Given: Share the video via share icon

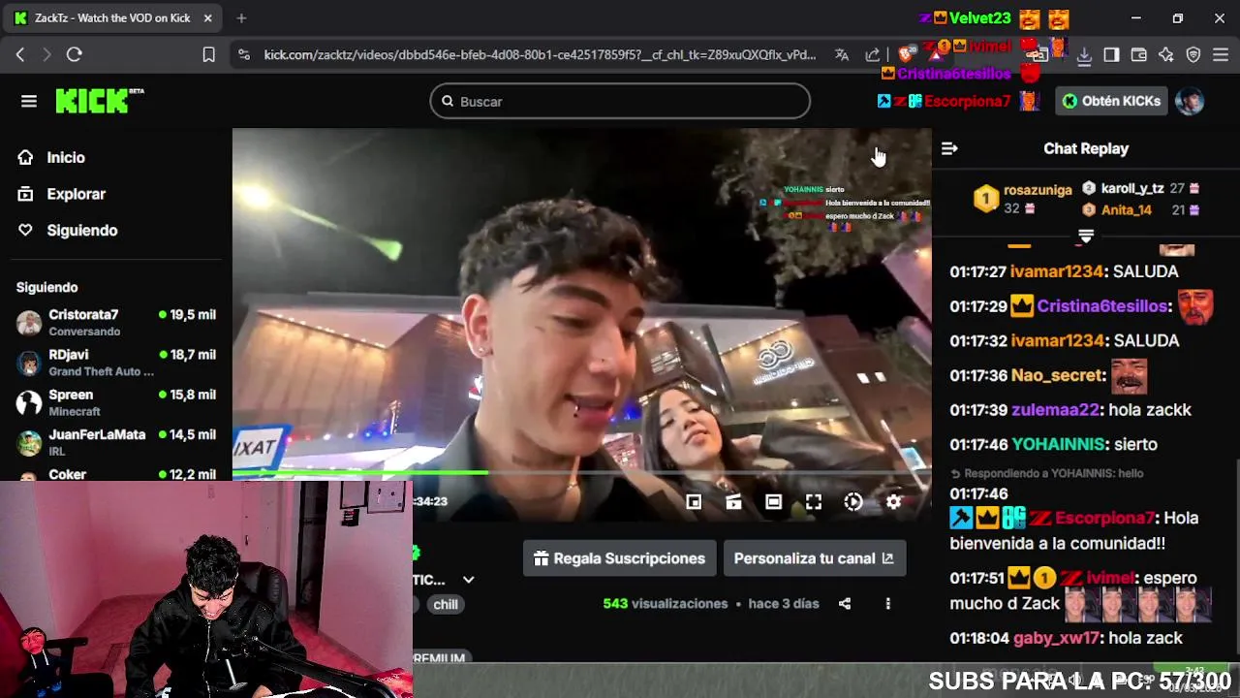Looking at the screenshot, I should tap(845, 603).
